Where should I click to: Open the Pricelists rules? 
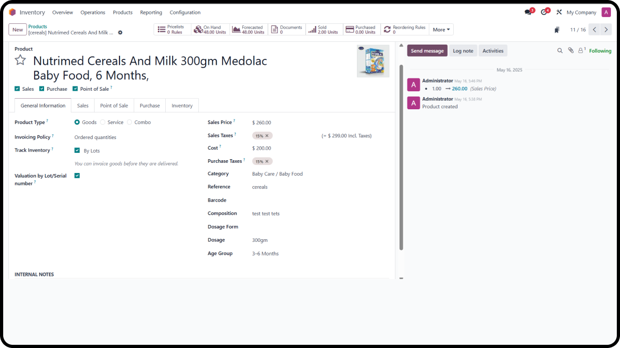(x=171, y=29)
